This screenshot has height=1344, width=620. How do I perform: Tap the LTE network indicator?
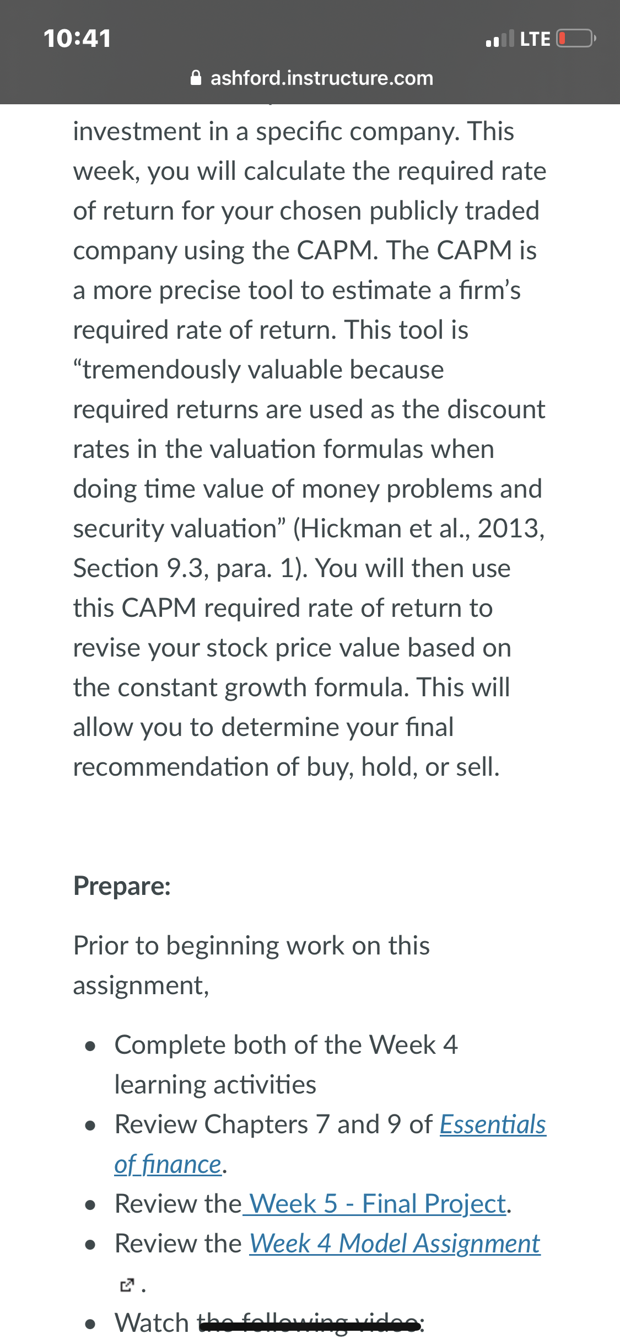(535, 39)
